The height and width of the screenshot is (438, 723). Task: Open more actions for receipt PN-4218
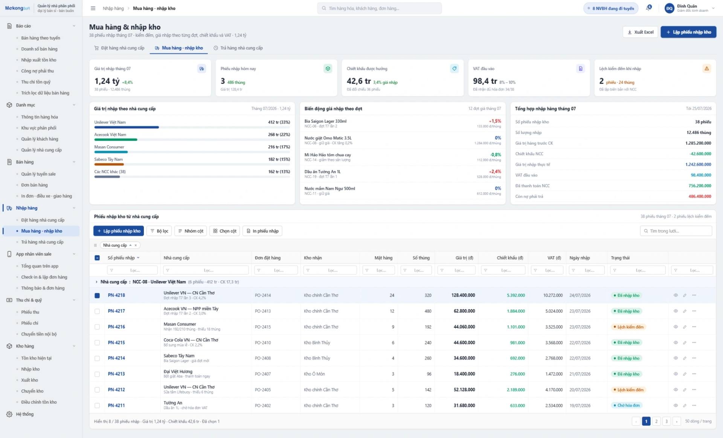(694, 295)
